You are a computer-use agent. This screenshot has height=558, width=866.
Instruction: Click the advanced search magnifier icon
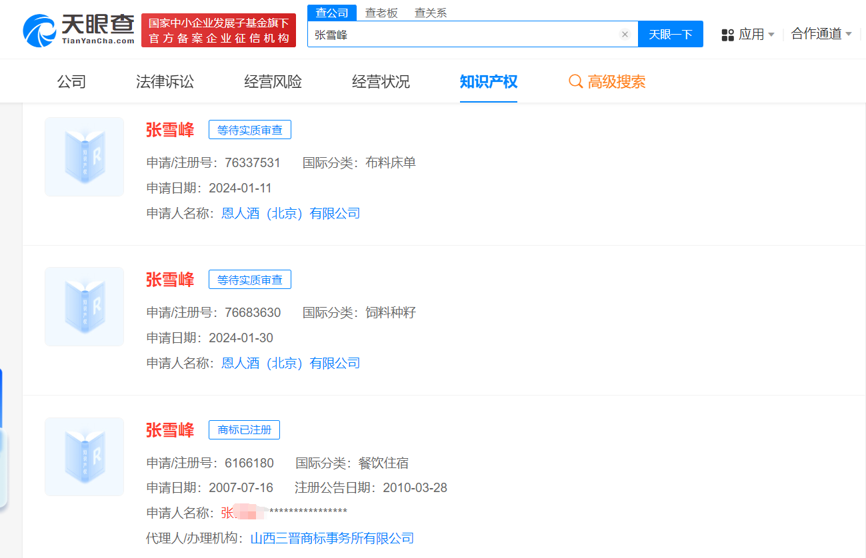click(575, 82)
